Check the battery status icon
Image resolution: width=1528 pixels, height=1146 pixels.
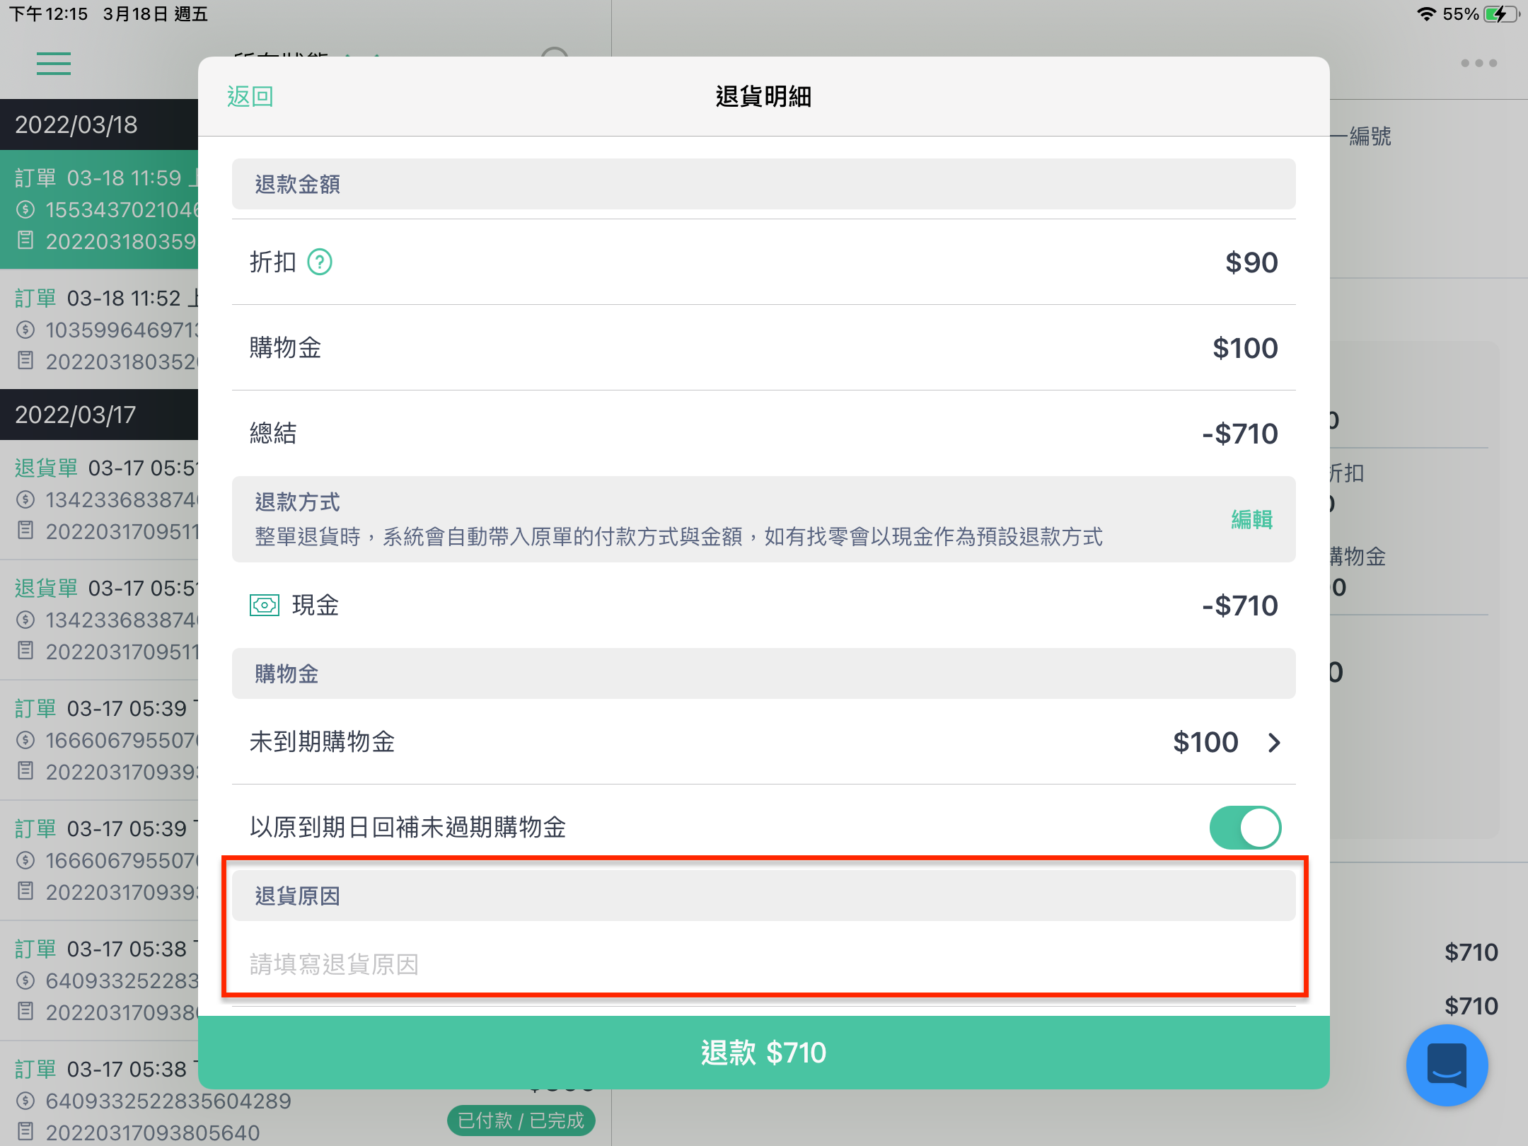(1501, 14)
